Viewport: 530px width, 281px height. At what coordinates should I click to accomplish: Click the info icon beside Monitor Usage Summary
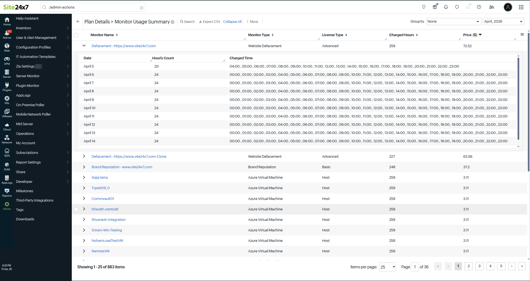173,22
